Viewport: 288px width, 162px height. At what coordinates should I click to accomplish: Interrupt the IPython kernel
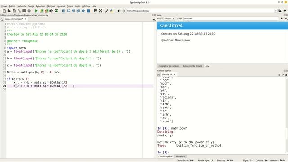point(279,75)
